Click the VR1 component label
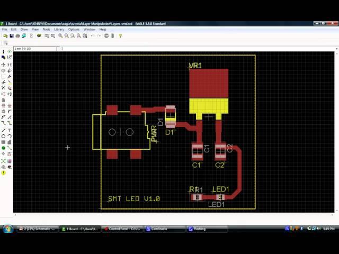This screenshot has height=254, width=339. click(195, 66)
